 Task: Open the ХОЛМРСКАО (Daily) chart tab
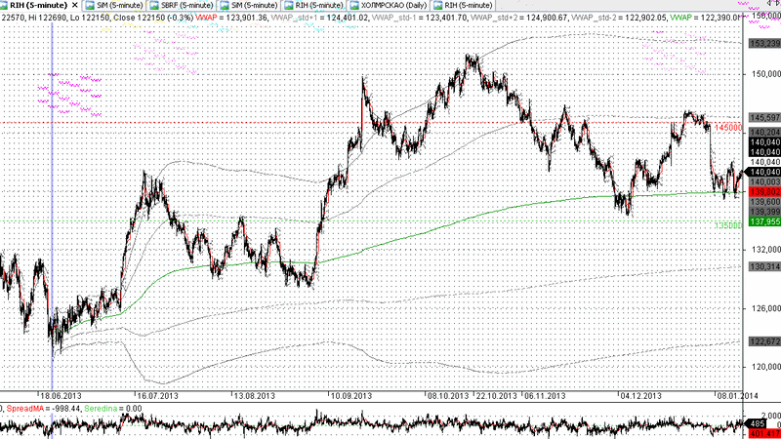click(389, 5)
